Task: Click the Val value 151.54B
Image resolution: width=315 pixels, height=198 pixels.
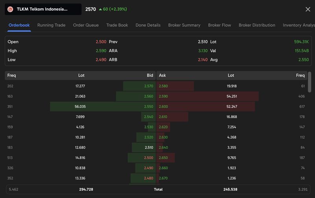Action: [302, 51]
